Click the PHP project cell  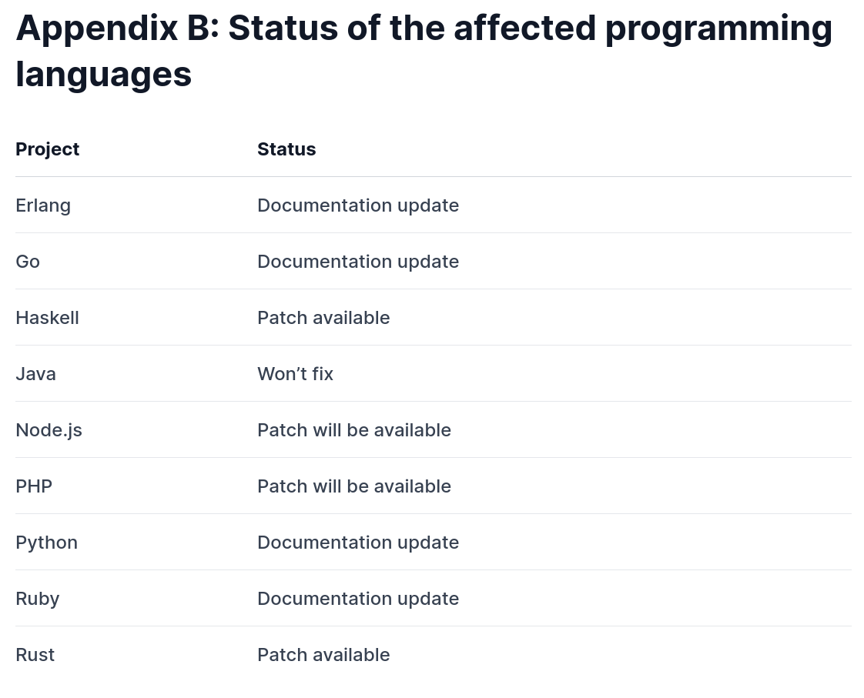coord(34,486)
